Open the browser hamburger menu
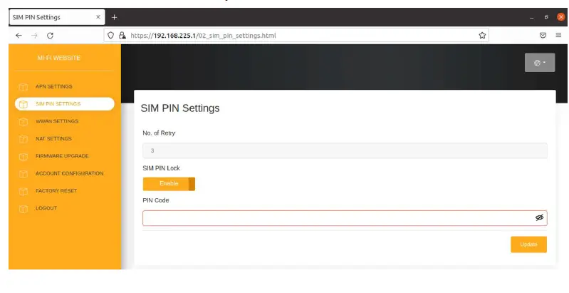Screen dimensions: 569x293 pos(558,35)
